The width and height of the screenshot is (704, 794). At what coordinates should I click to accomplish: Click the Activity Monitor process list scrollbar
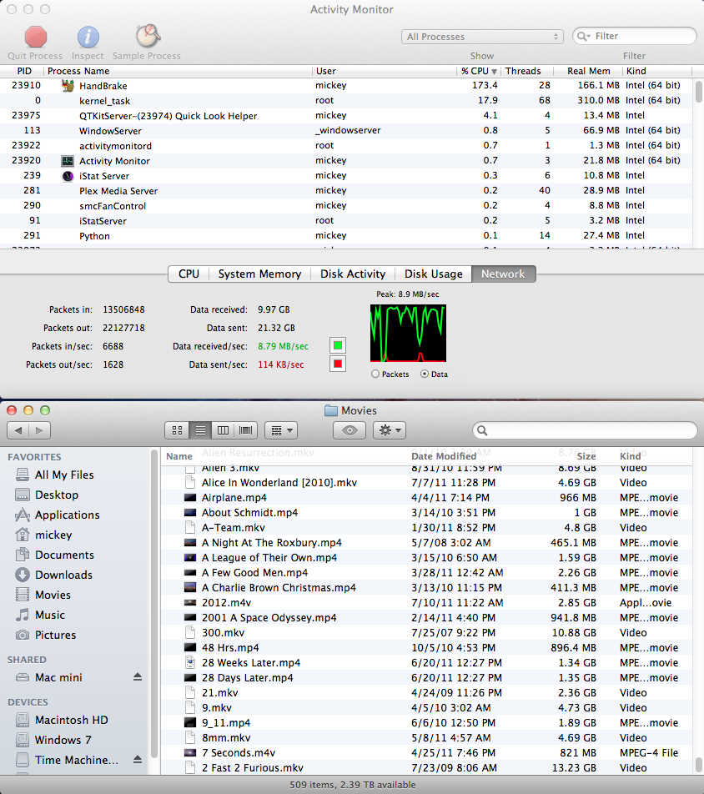click(698, 91)
